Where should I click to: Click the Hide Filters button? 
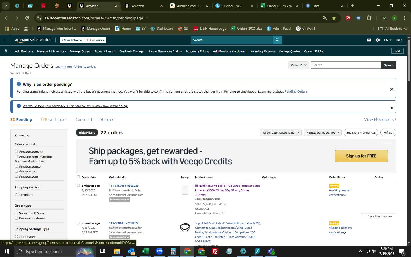point(87,132)
